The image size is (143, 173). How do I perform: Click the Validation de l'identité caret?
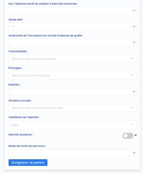132,124
